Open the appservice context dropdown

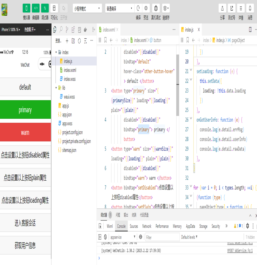click(123, 237)
